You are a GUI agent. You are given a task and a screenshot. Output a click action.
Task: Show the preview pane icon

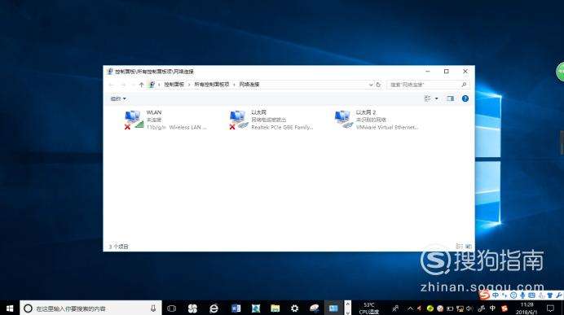click(450, 98)
